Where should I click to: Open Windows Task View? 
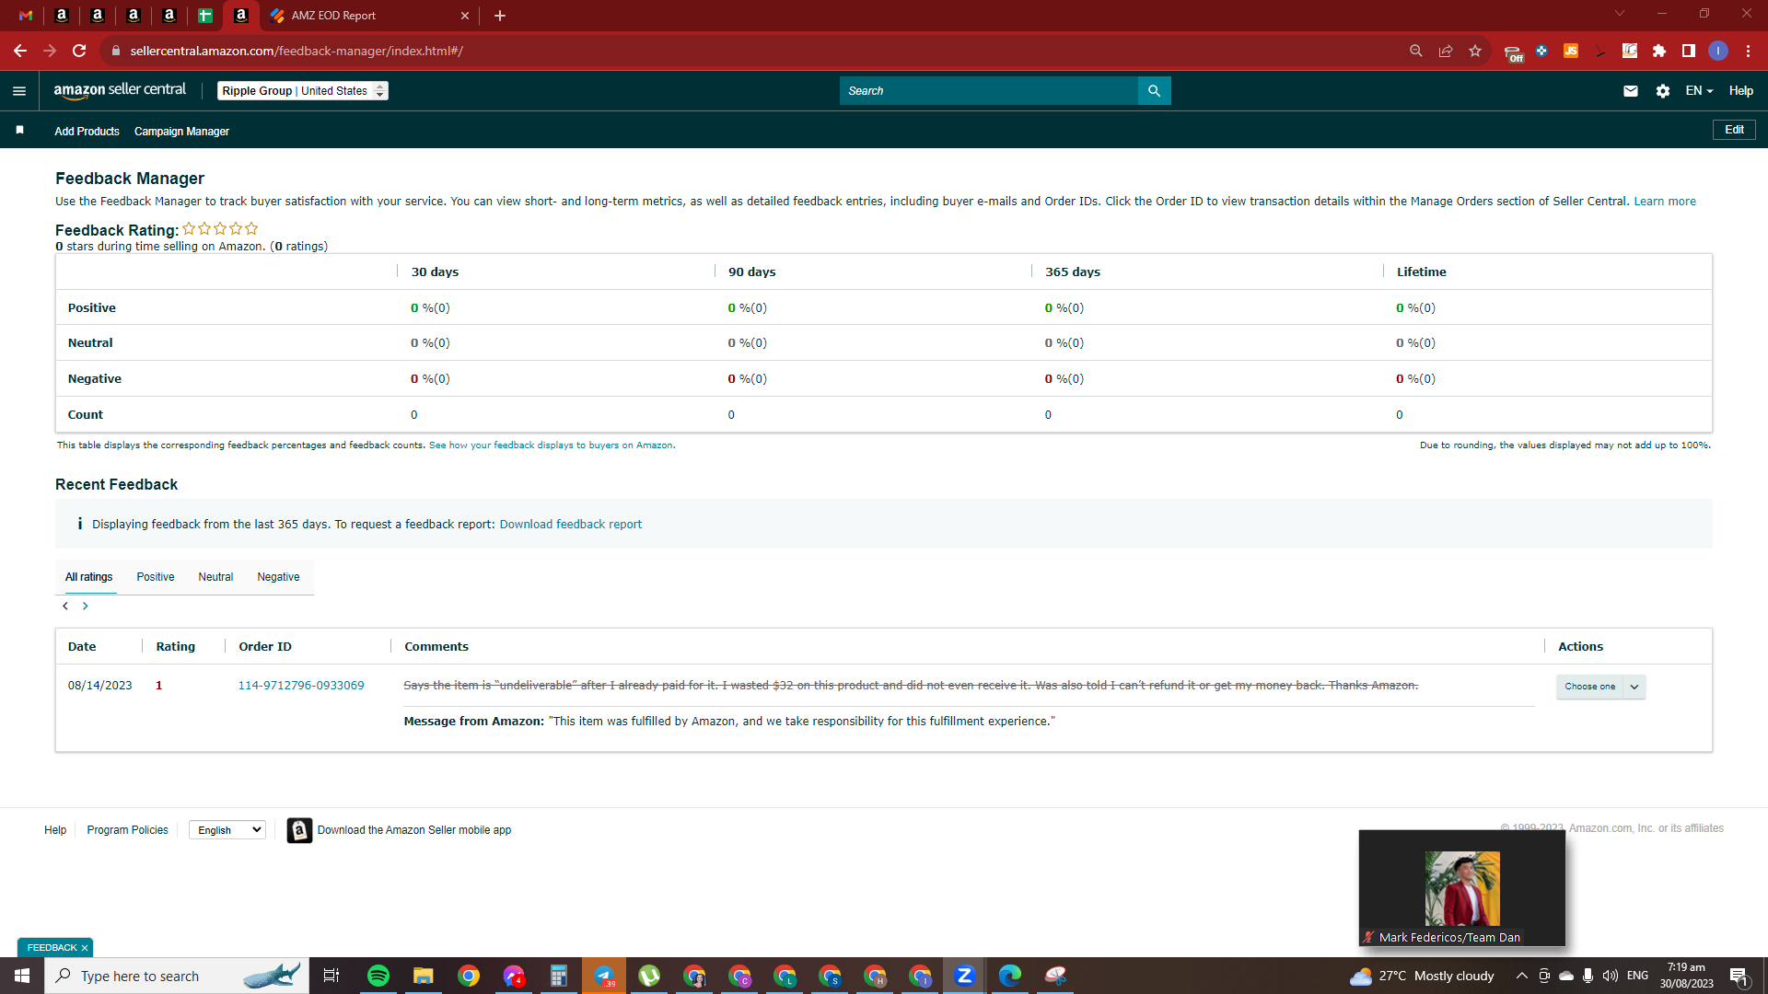(331, 976)
